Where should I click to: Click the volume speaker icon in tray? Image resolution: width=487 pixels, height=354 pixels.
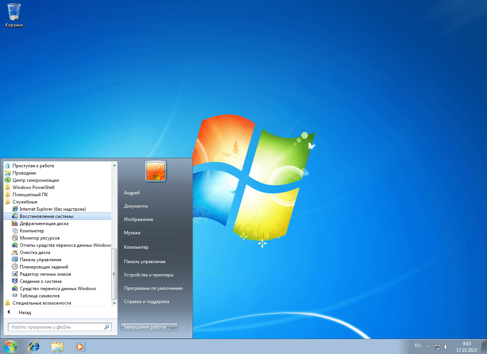coord(446,347)
